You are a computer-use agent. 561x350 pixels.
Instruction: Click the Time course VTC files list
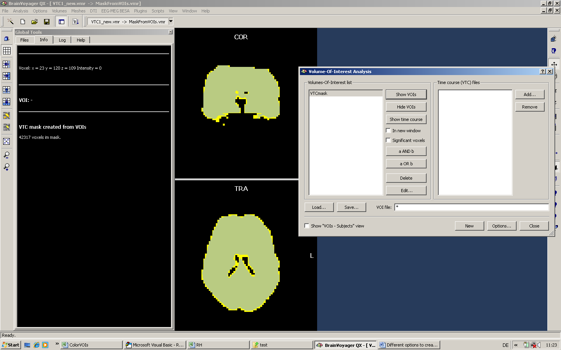click(475, 142)
